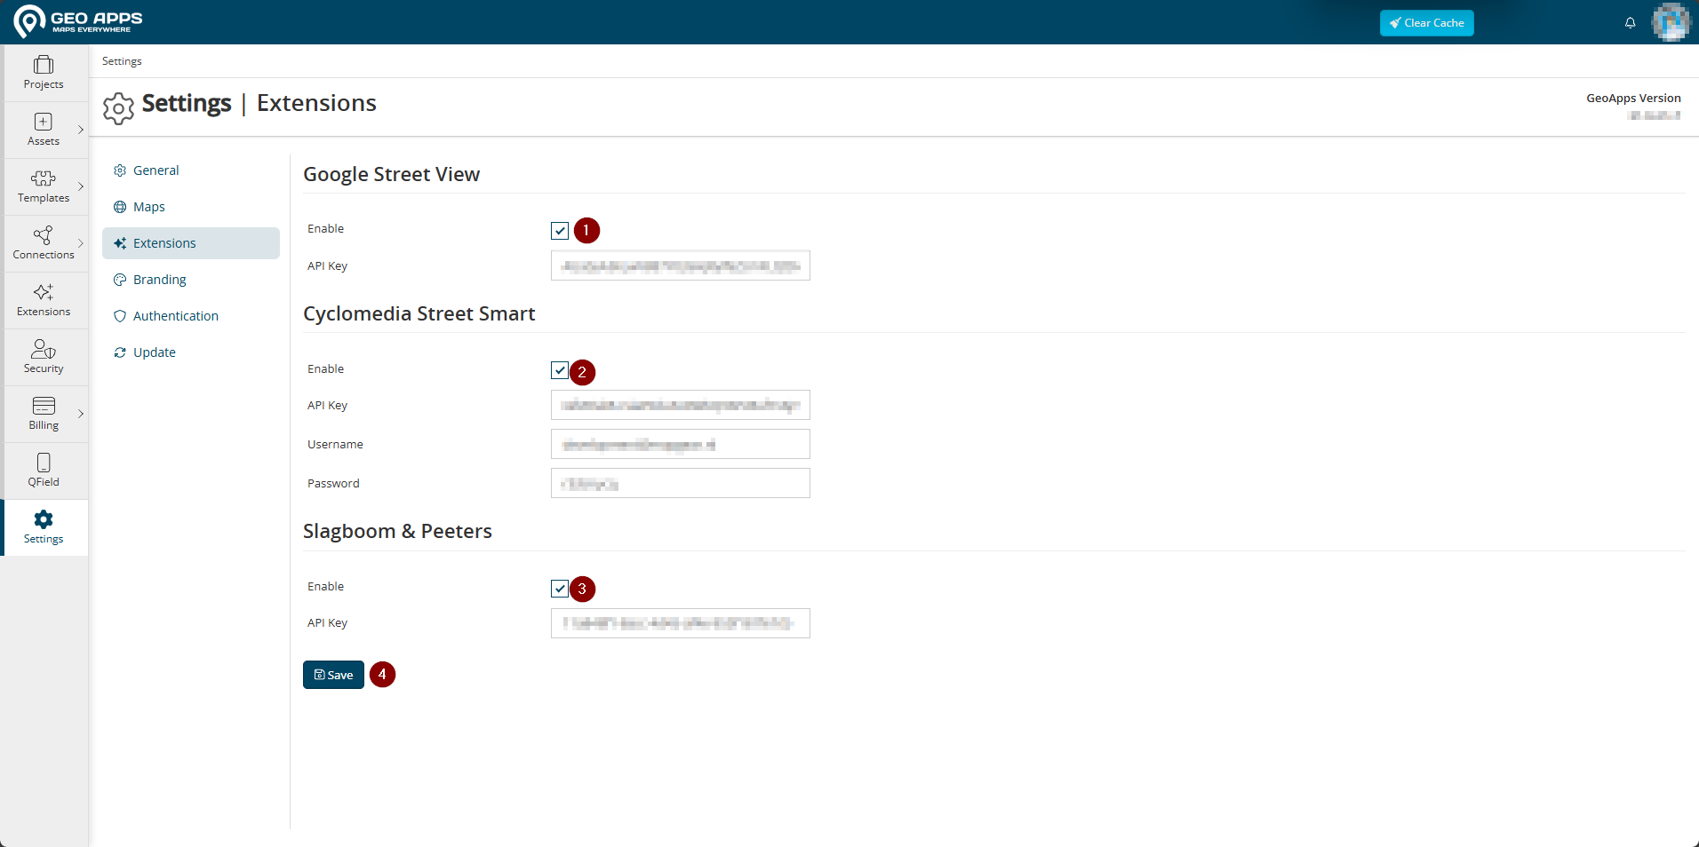Toggle the Slagboom & Peeters Enable checkbox
Viewport: 1699px width, 847px height.
tap(560, 589)
